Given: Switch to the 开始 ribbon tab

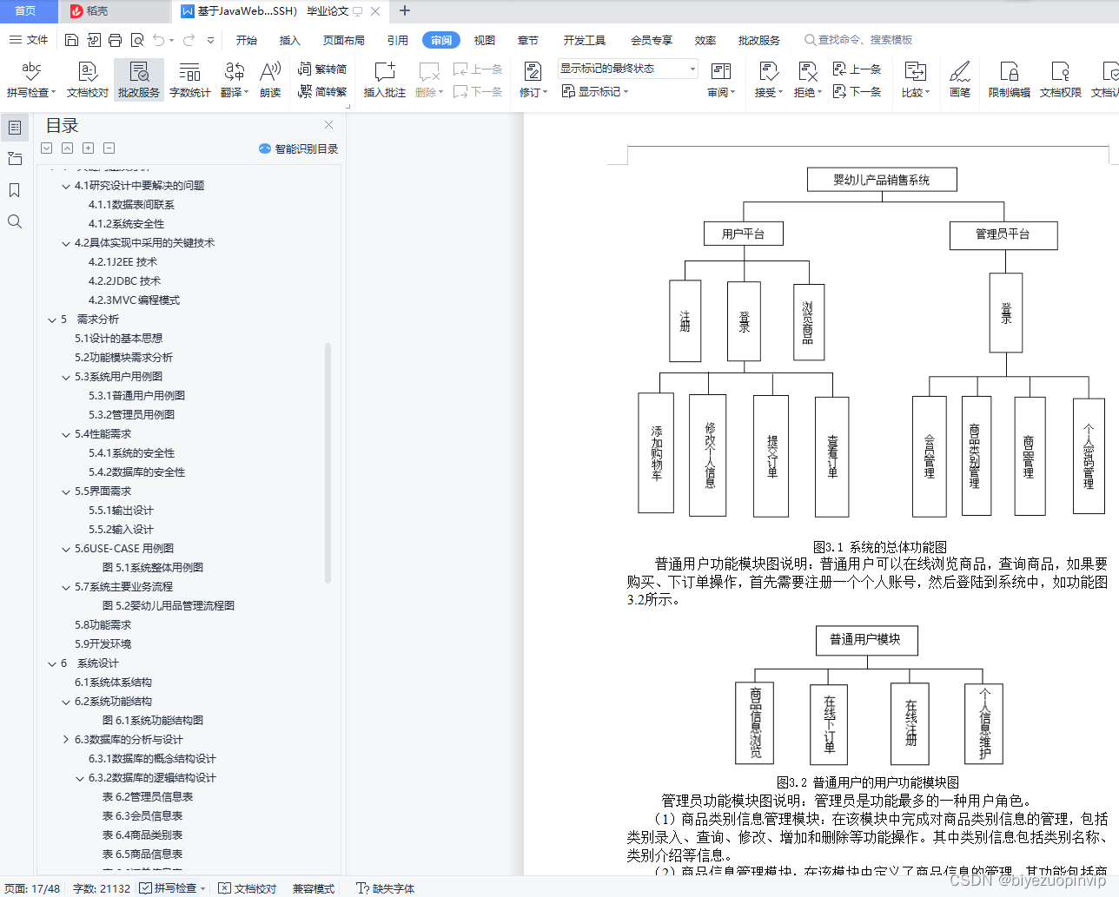Looking at the screenshot, I should 247,40.
